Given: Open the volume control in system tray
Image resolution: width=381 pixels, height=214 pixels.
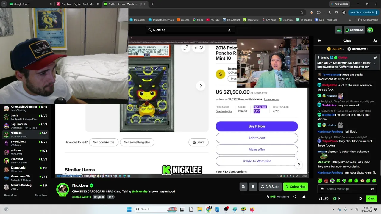Looking at the screenshot, I should 357,209.
